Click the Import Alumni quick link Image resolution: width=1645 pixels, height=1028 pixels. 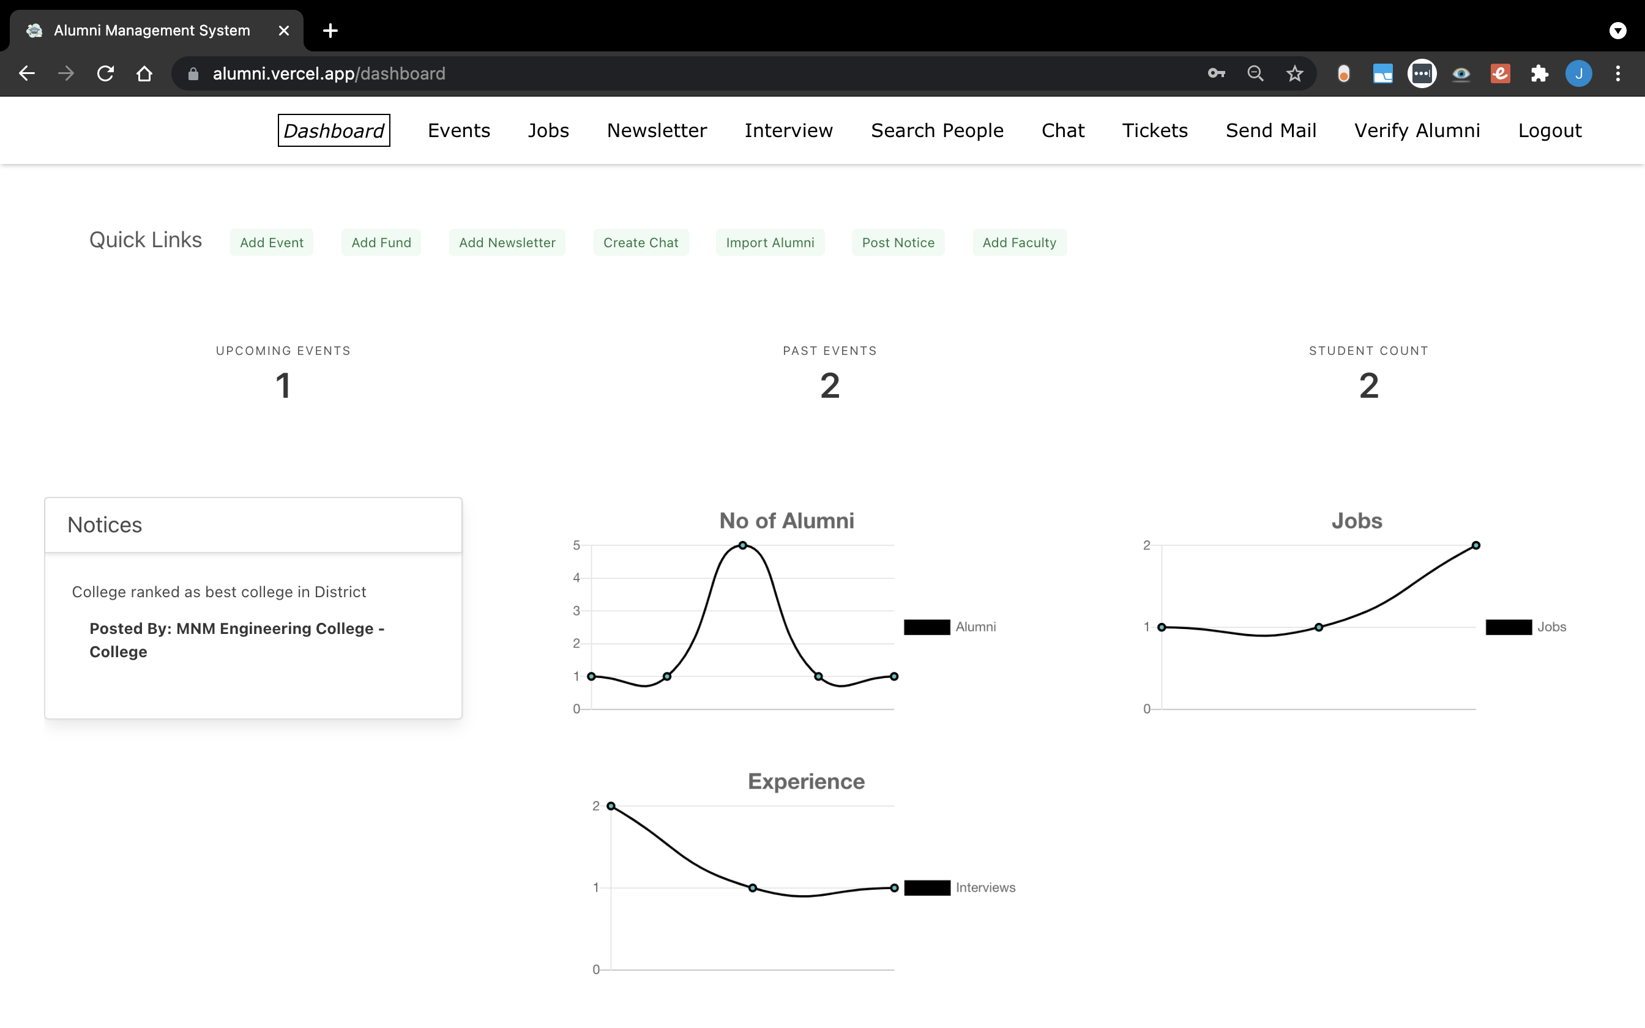769,243
